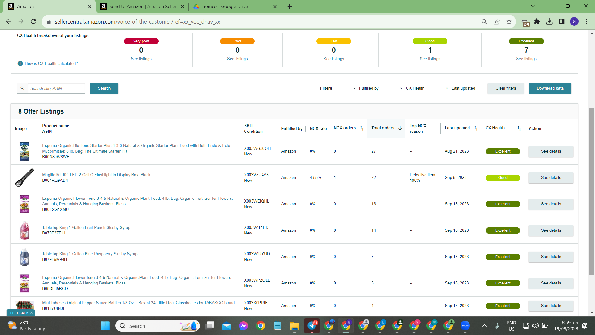Sort the table by Total orders
Screen dimensions: 595x335
point(400,128)
